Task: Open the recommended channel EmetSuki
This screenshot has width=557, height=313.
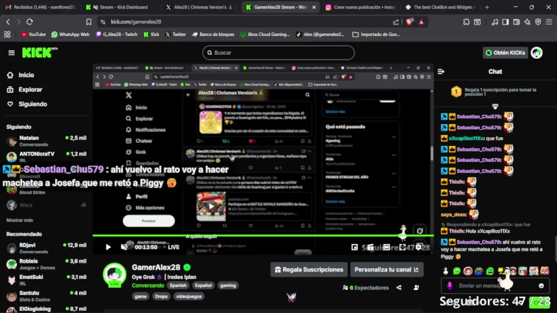Action: click(x=46, y=280)
